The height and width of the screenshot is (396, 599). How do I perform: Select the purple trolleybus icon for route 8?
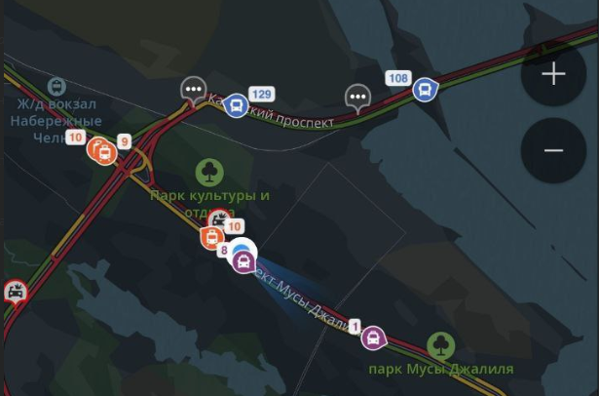coord(243,262)
